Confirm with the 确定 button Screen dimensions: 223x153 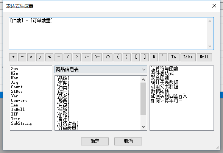pos(95,141)
